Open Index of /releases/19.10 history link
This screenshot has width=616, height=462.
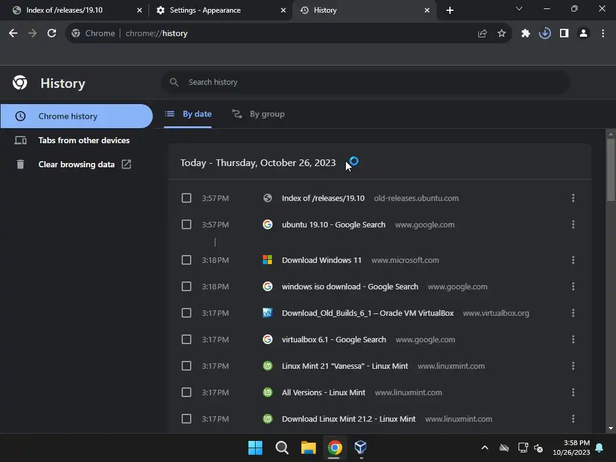(x=323, y=198)
